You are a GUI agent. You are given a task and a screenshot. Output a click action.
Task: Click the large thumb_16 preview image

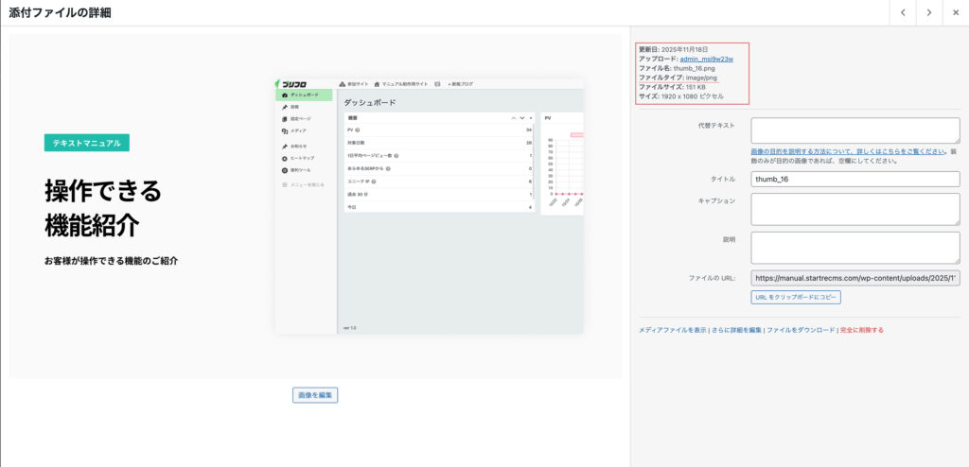tap(315, 207)
